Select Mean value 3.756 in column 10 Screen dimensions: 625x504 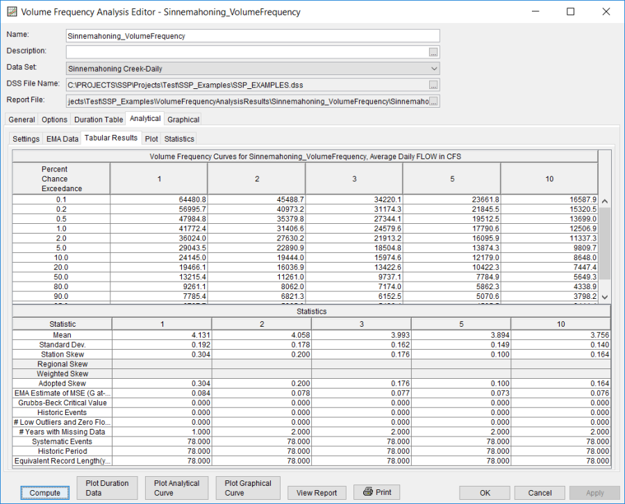(560, 335)
